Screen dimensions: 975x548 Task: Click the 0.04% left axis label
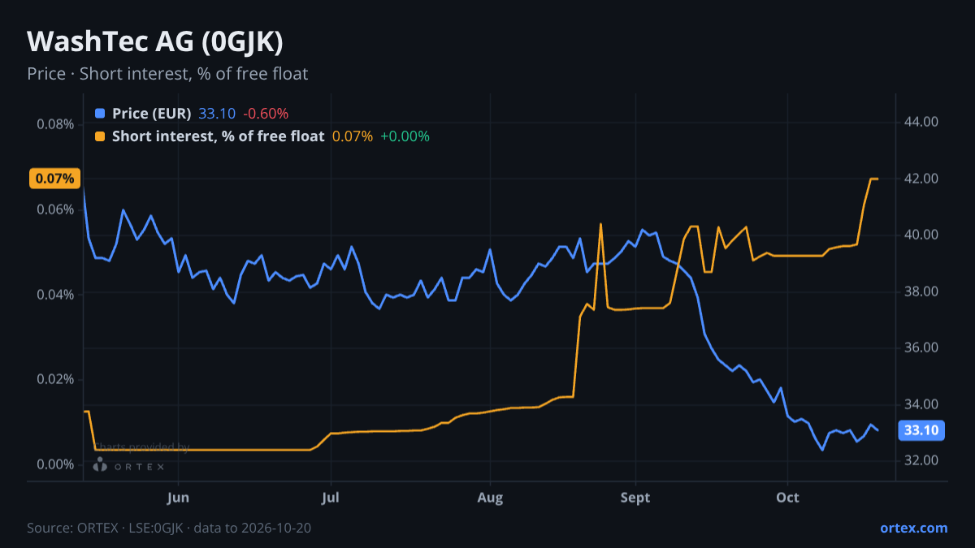55,294
